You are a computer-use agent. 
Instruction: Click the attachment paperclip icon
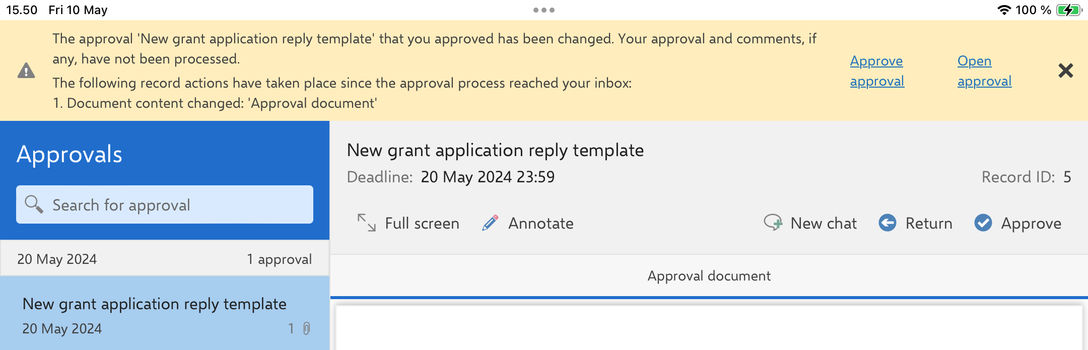[x=306, y=329]
